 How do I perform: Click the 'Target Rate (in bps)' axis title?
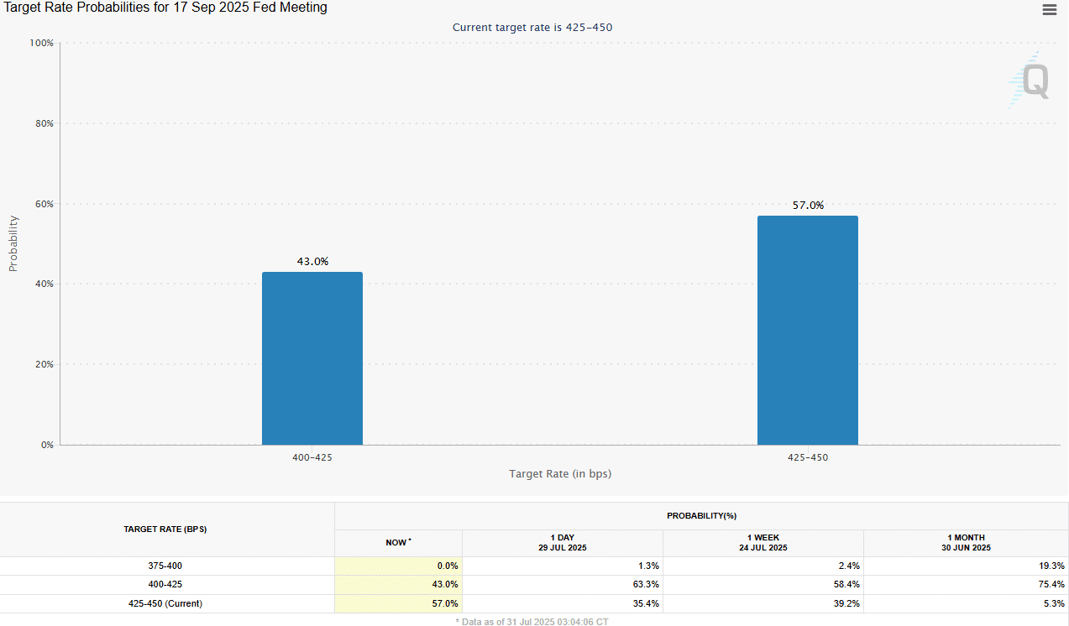[x=560, y=474]
